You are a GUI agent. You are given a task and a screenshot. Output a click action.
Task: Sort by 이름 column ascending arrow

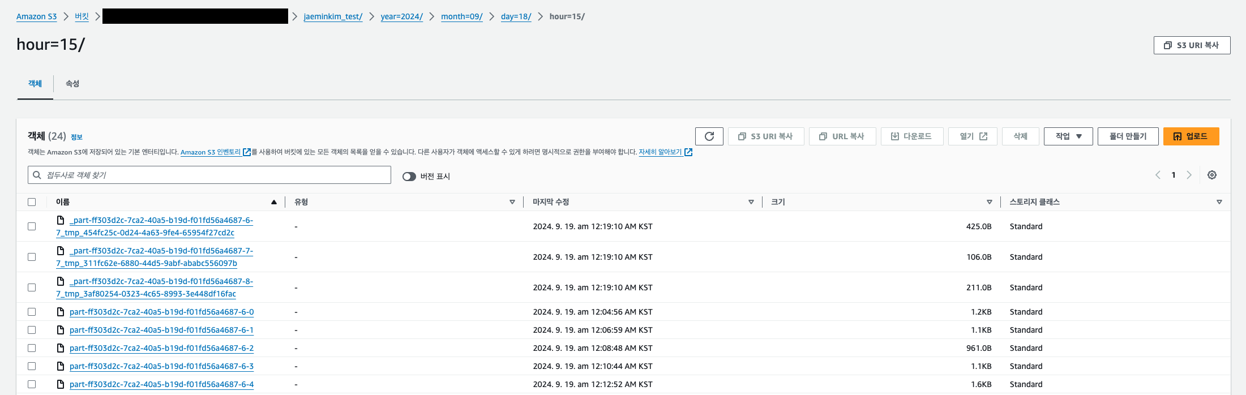[274, 202]
